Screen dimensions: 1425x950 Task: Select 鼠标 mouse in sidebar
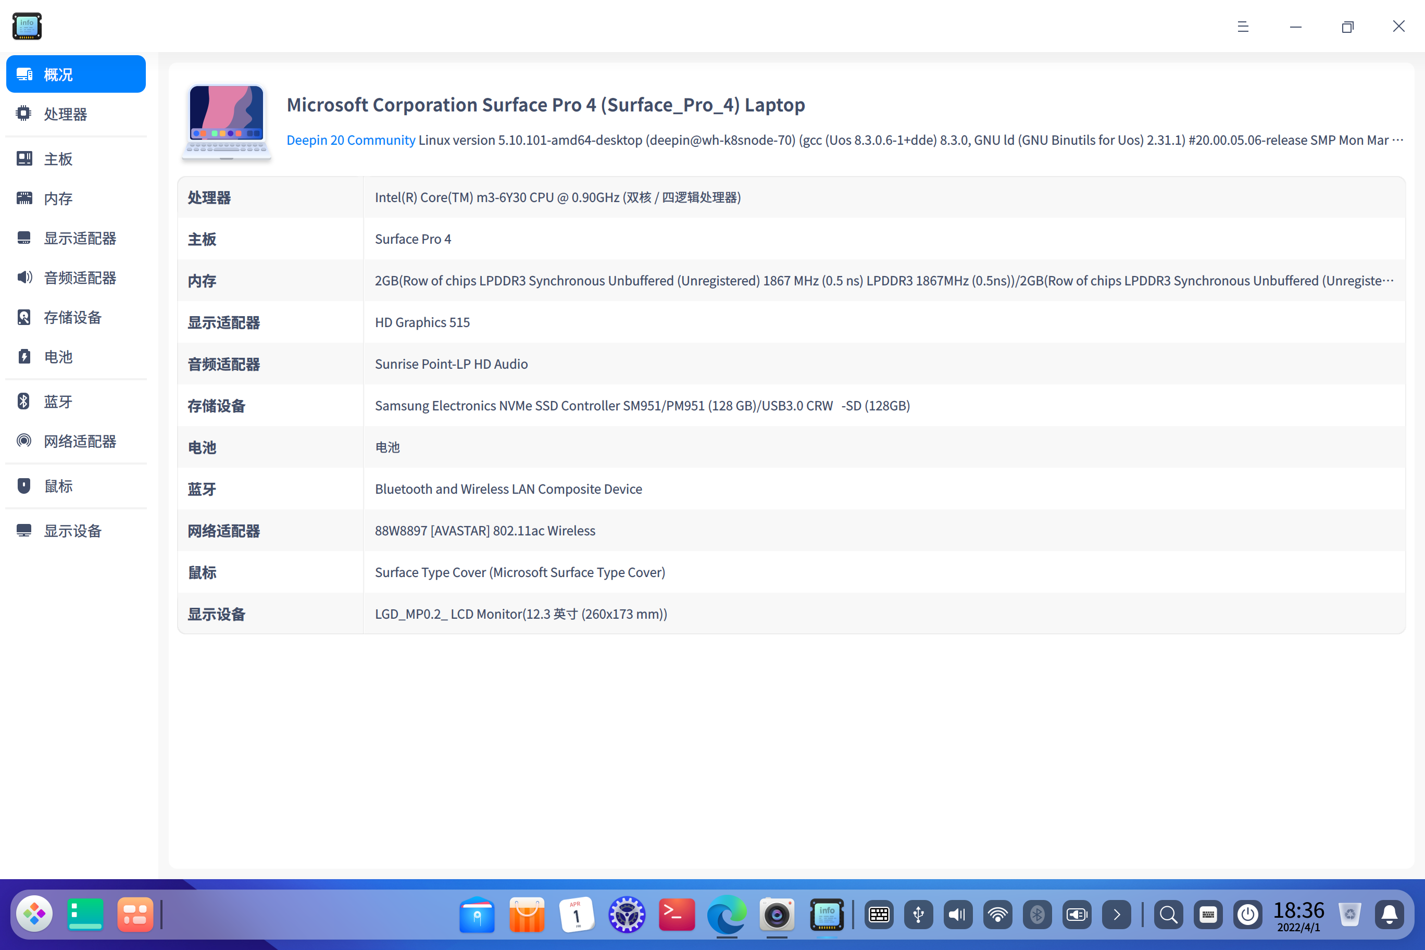tap(58, 486)
